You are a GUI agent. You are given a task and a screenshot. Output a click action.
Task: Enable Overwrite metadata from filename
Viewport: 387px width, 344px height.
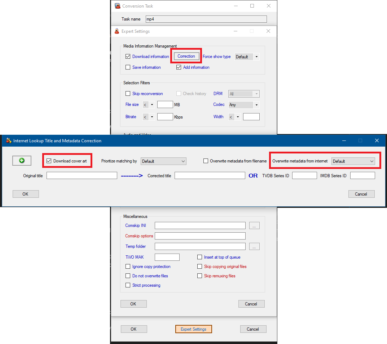click(206, 161)
